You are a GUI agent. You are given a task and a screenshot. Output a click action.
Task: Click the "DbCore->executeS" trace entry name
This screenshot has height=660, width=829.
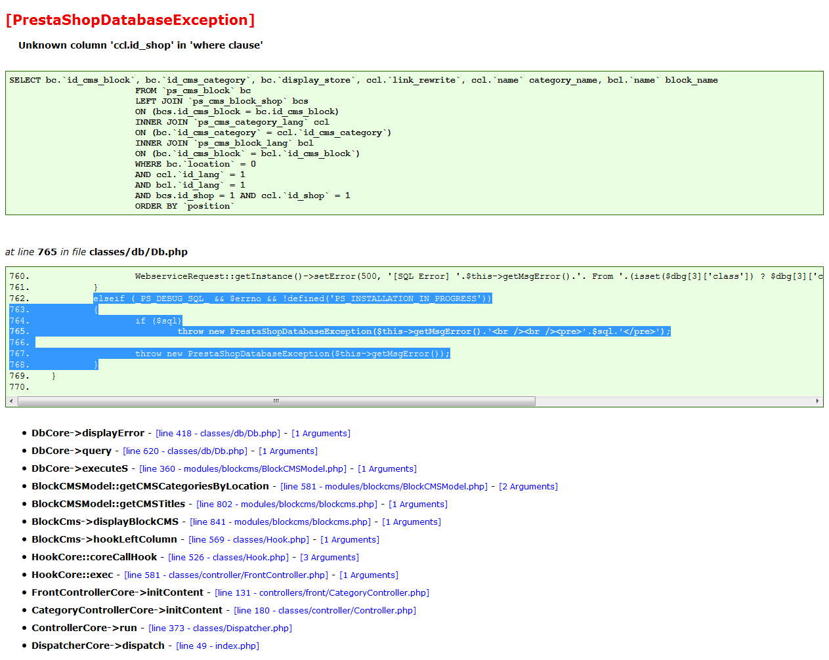tap(80, 469)
